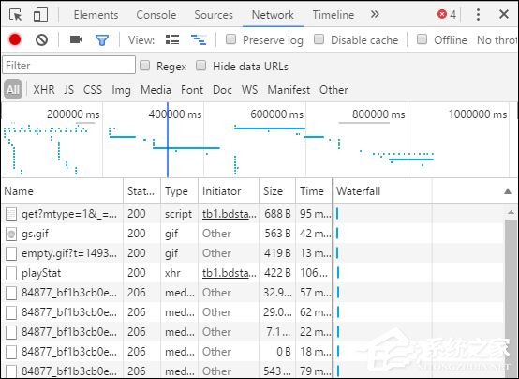The width and height of the screenshot is (519, 379).
Task: Clear the network log
Action: tap(41, 39)
